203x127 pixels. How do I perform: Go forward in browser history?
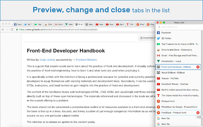click(x=7, y=30)
